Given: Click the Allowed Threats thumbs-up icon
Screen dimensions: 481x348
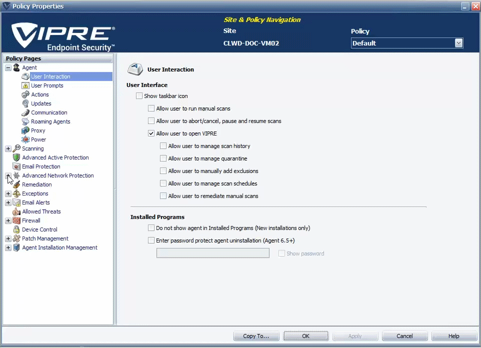Looking at the screenshot, I should [16, 211].
